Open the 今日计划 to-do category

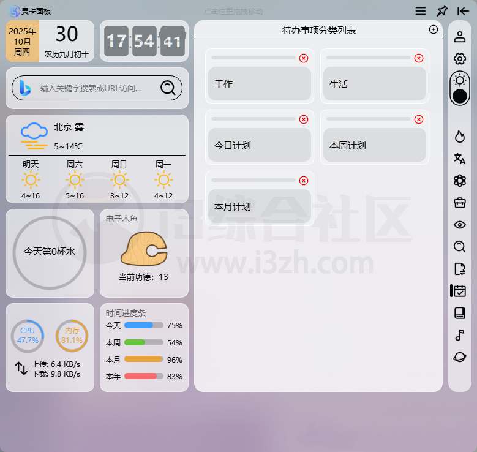pos(260,145)
